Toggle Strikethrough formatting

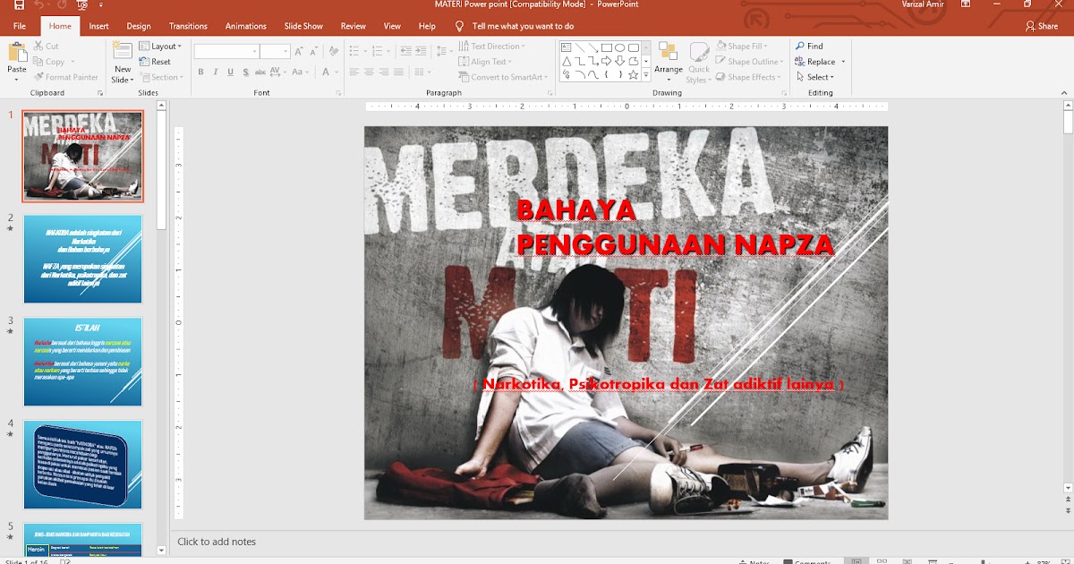coord(260,72)
